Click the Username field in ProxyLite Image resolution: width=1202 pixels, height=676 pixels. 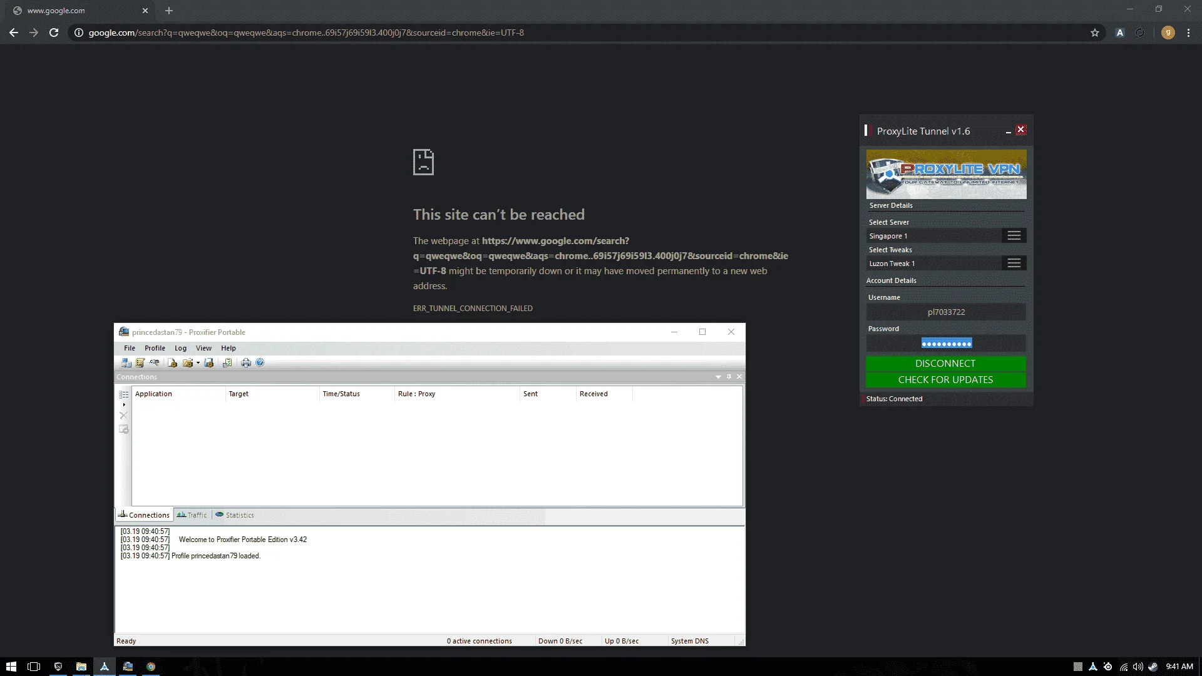tap(946, 312)
